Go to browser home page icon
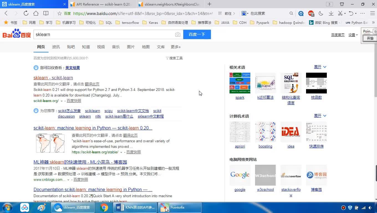Image resolution: width=377 pixels, height=213 pixels. (x=36, y=13)
